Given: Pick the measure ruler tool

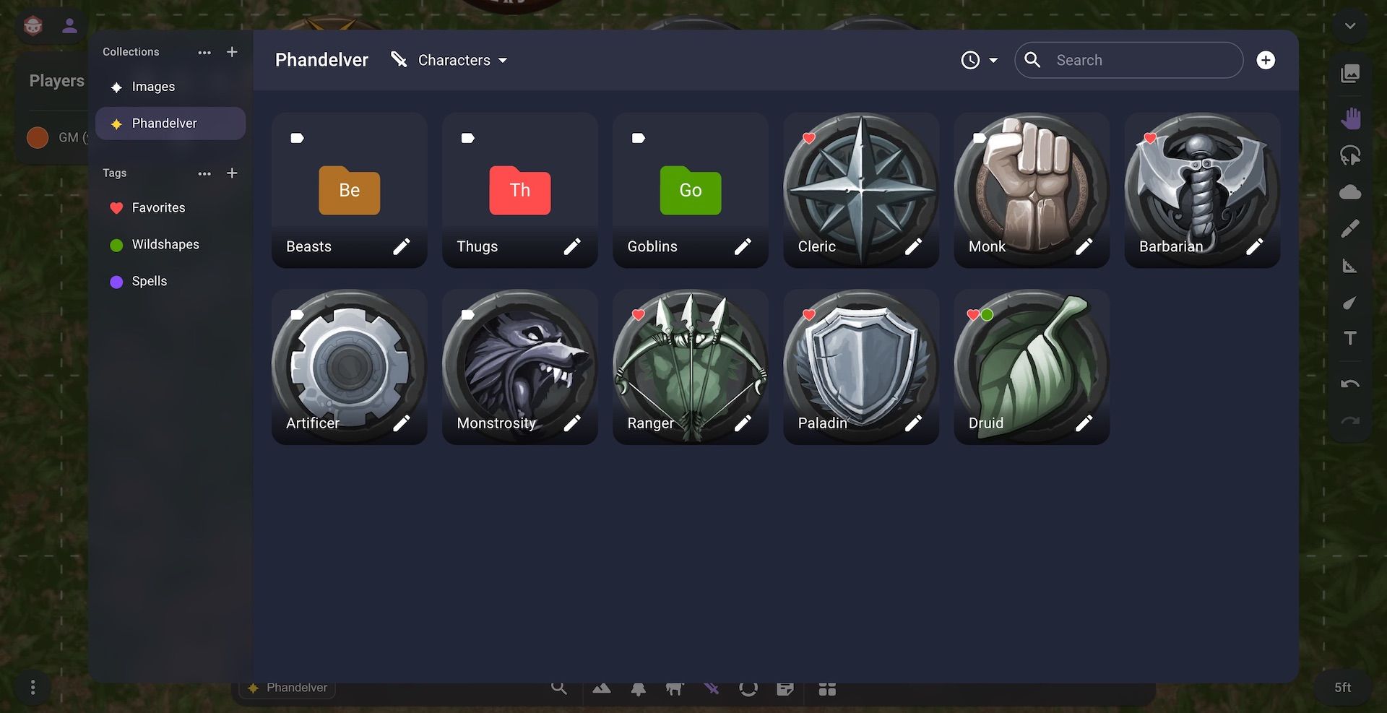Looking at the screenshot, I should pyautogui.click(x=1350, y=266).
